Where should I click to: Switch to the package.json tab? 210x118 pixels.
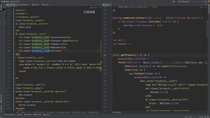24,5
